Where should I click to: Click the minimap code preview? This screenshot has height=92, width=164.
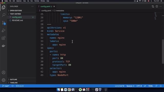click(156, 16)
